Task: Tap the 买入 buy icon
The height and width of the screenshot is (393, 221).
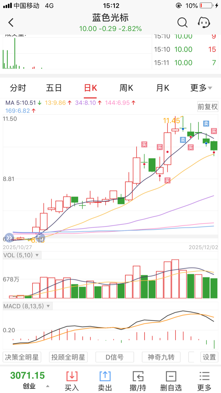Action: coord(72,376)
